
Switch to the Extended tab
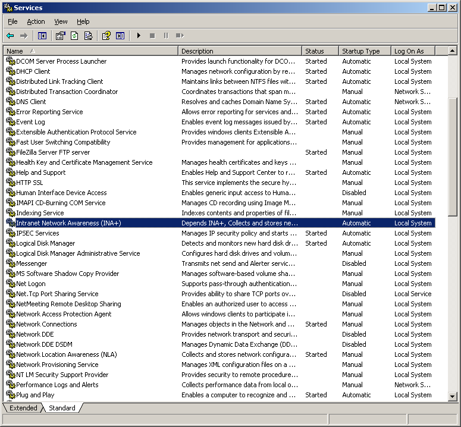[x=23, y=408]
